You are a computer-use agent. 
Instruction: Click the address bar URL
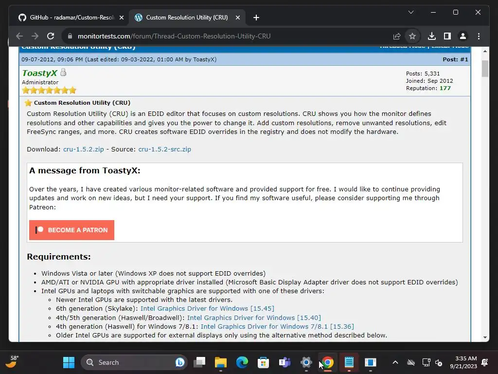point(174,36)
